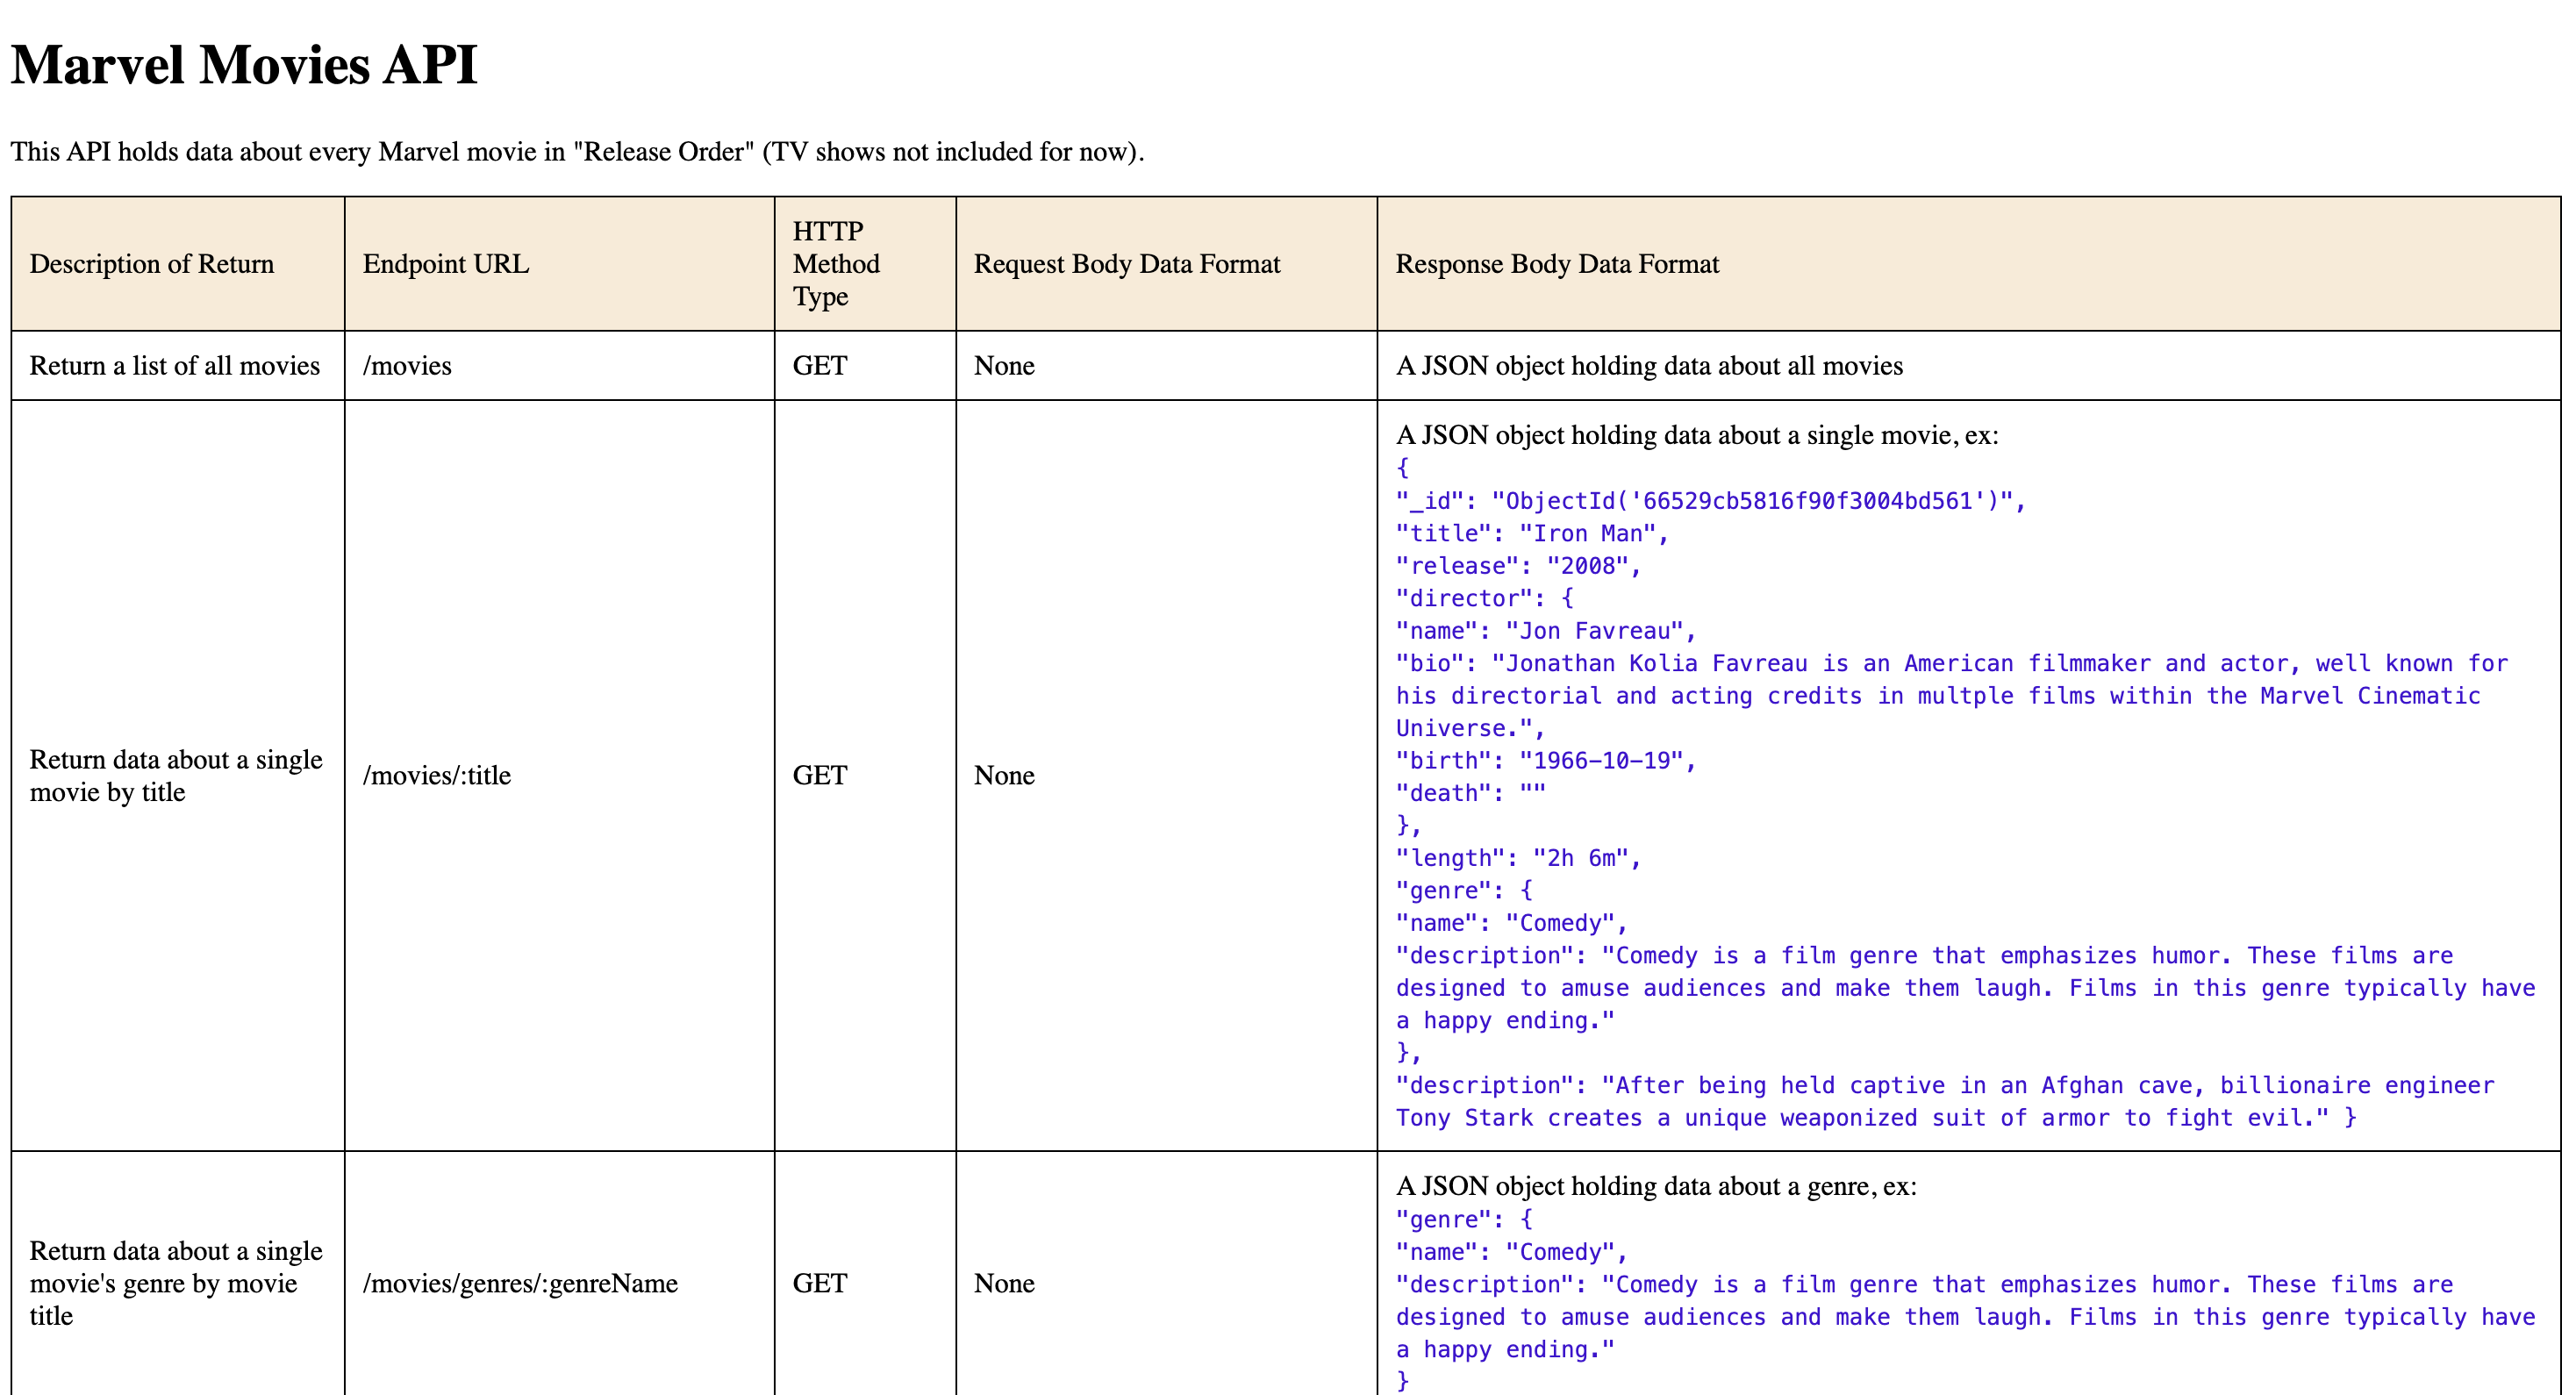This screenshot has height=1395, width=2576.
Task: Click the ObjectId line in the JSON example
Action: coord(1709,501)
